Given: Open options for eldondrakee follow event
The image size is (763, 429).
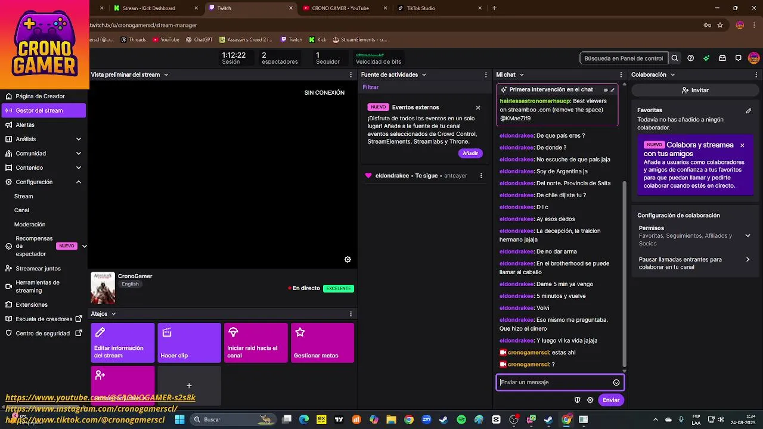Looking at the screenshot, I should 481,176.
